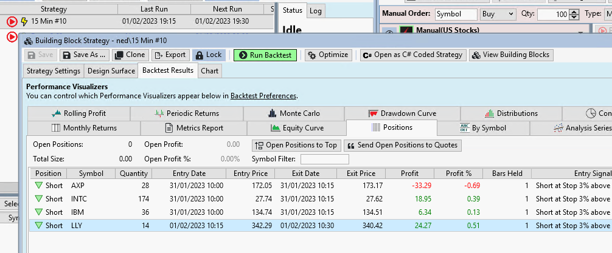Click the Save As disk icon button
Viewport: 612px width, 253px height.
coord(84,55)
